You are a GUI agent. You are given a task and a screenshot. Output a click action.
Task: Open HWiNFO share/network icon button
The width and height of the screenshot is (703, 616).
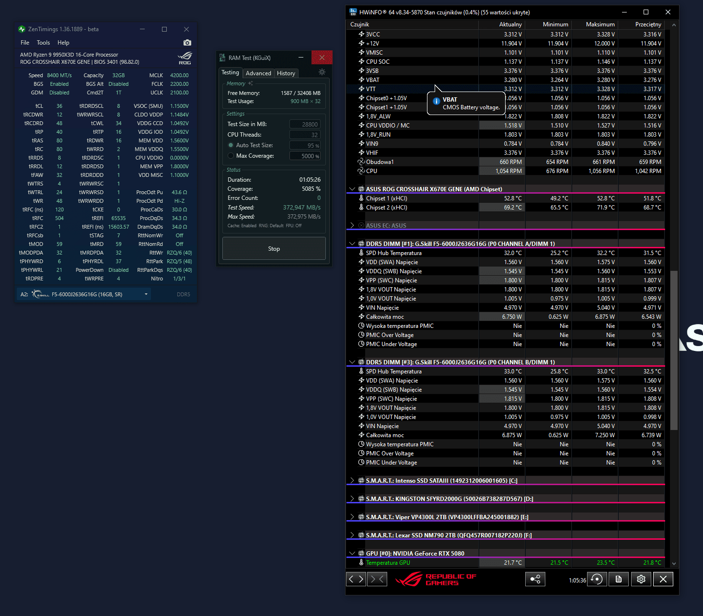tap(535, 579)
